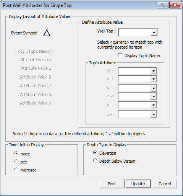Select the sec time unit
The height and width of the screenshot is (196, 183).
pyautogui.click(x=16, y=162)
